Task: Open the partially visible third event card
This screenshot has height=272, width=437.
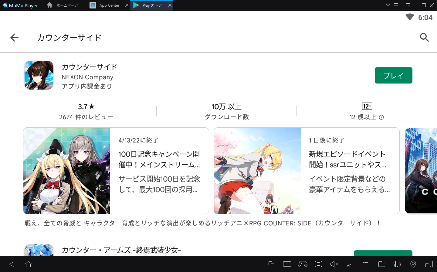Action: click(x=421, y=171)
